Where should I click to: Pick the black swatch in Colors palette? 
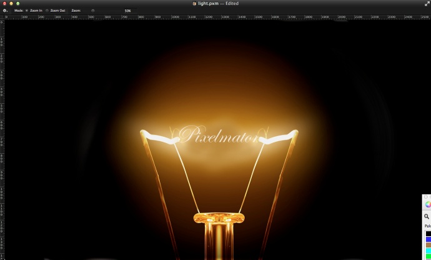(429, 234)
